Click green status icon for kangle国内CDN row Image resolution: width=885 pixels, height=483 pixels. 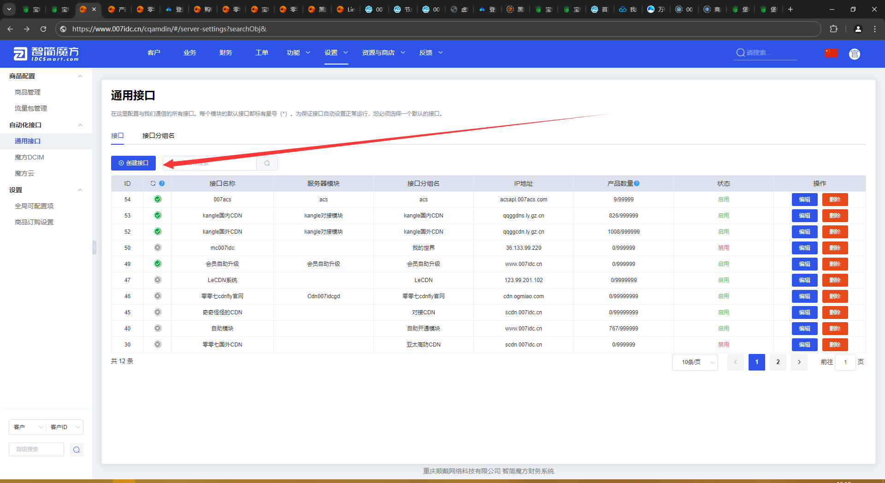point(158,215)
